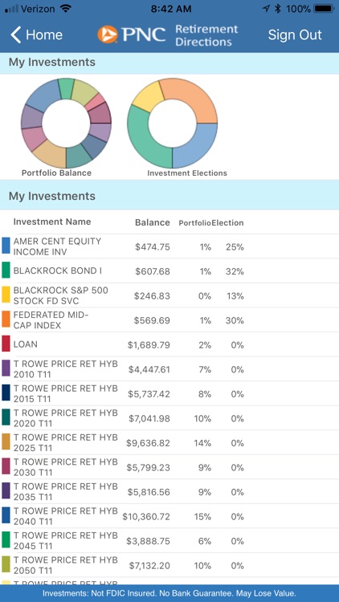Tap the magenta swatch for RET HYB 2030
This screenshot has height=602, width=339.
6,466
